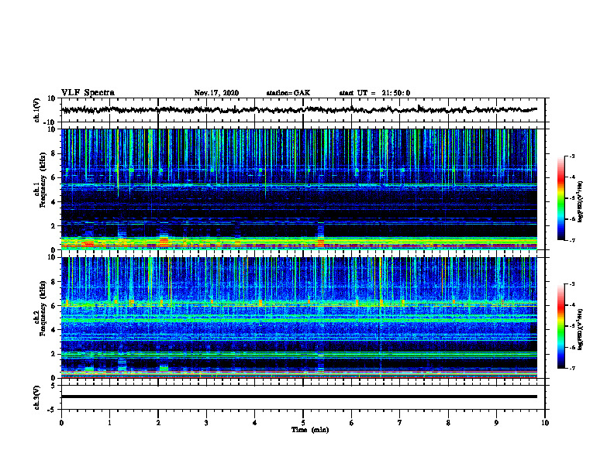Click the log(PSD) label of ch.2 colorbar
The width and height of the screenshot is (614, 474).
pos(580,329)
